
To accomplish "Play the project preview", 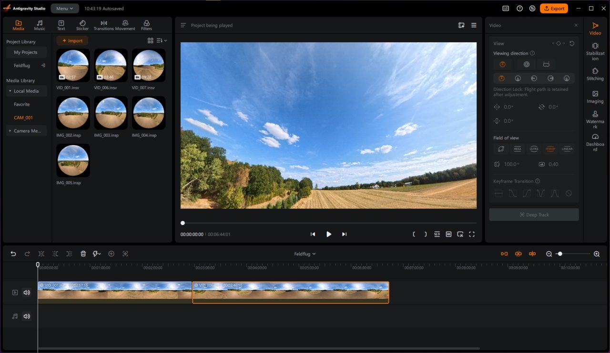I will point(328,234).
